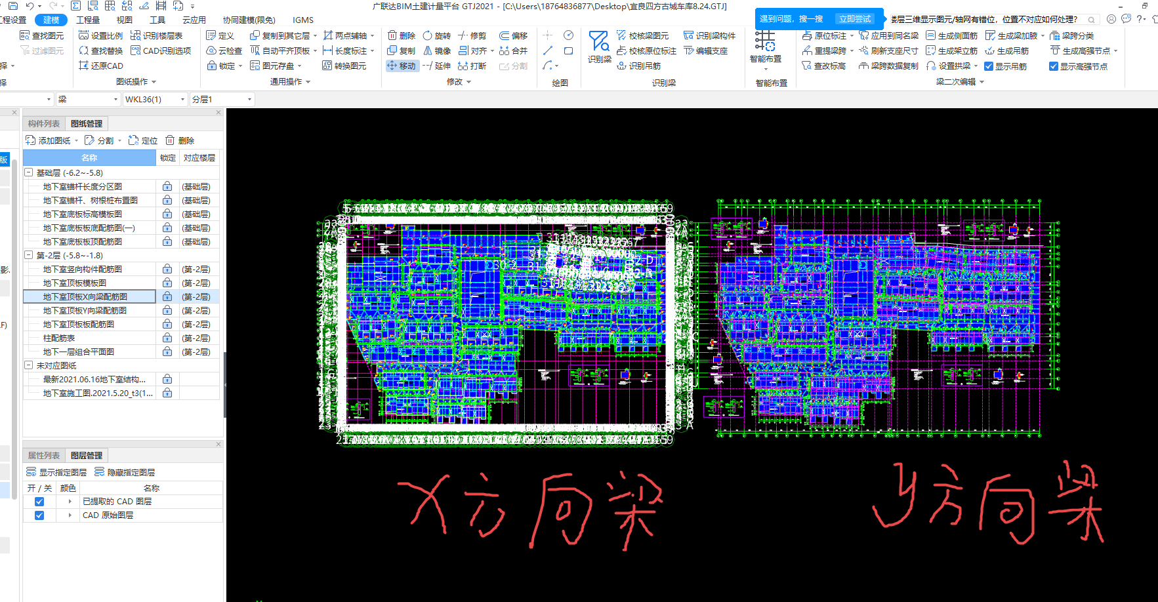Select the 转换图元 convert tool
The height and width of the screenshot is (602, 1158).
pos(344,66)
